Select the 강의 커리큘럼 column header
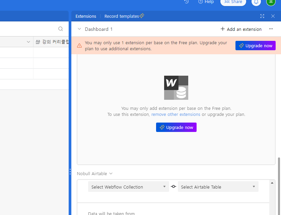Screen dimensions: 281x215 (51, 42)
